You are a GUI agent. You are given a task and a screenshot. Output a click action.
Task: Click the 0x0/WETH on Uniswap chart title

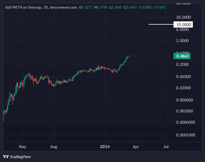(x=41, y=7)
